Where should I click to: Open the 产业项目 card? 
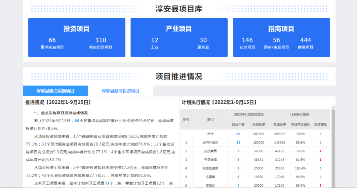point(179,38)
